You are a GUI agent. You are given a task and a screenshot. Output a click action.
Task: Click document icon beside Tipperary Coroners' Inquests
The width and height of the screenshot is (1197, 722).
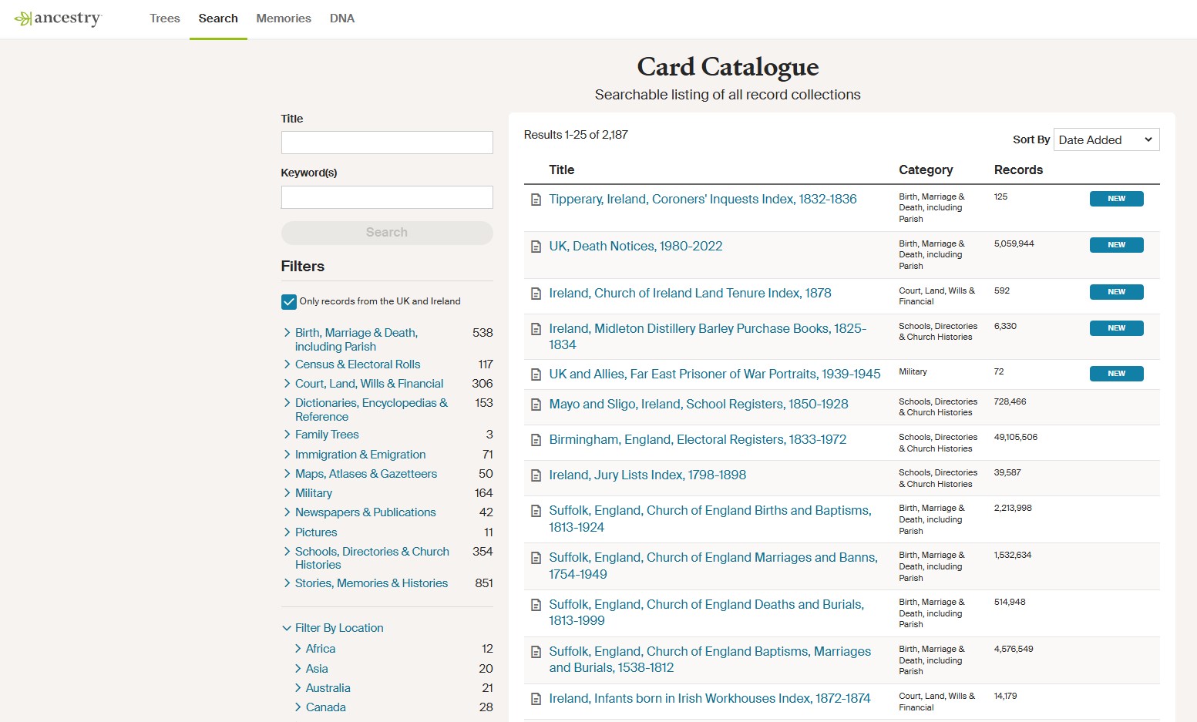click(x=536, y=200)
